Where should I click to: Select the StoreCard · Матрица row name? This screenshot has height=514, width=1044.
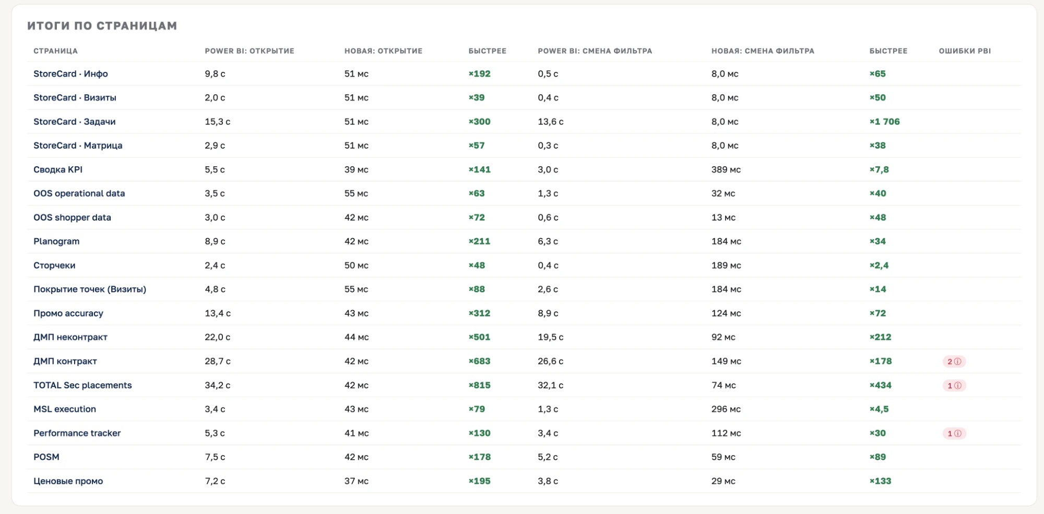(78, 145)
